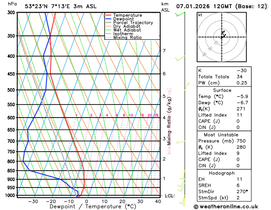The image size is (271, 210).
Task: Click the Pressure (mb) value 750
Action: (x=241, y=141)
